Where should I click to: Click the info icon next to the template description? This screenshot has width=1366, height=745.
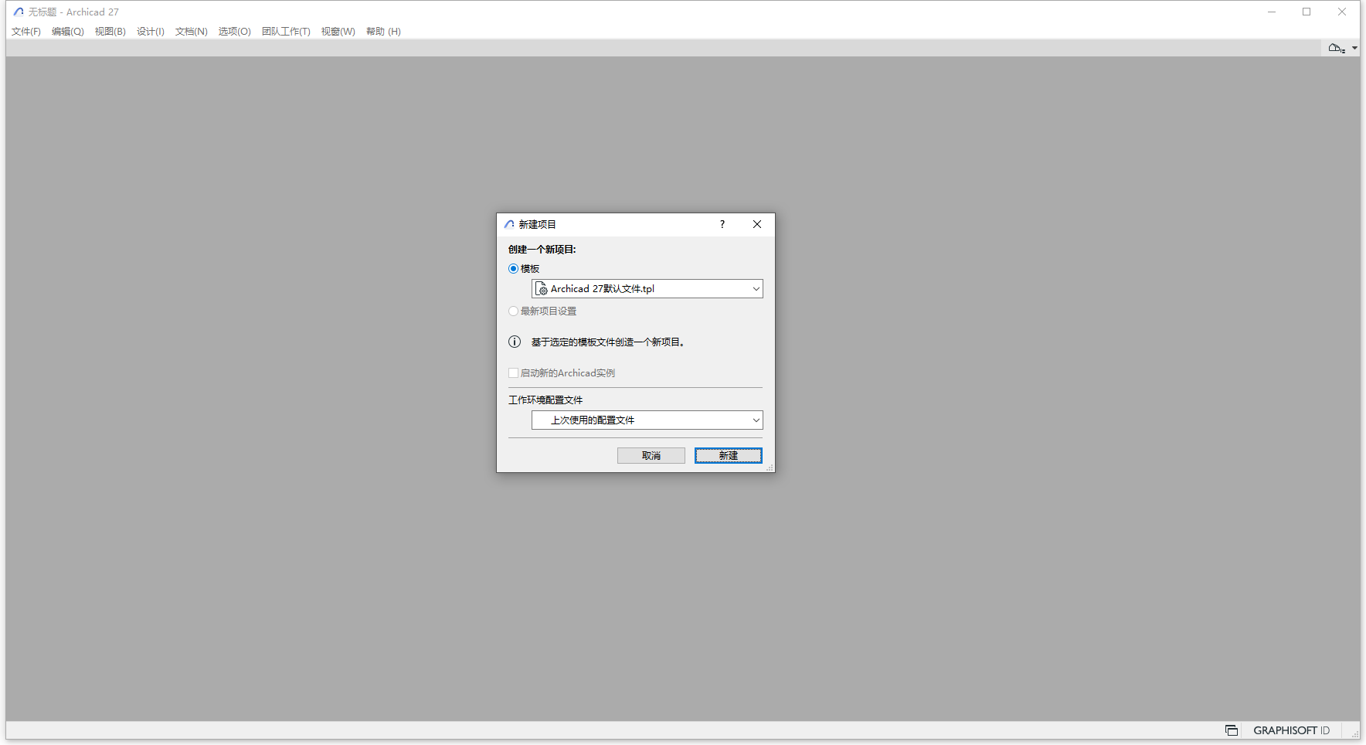(x=515, y=341)
